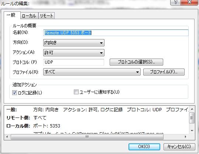This screenshot has height=154, width=199.
Task: Open the リモート tab
Action: click(47, 16)
